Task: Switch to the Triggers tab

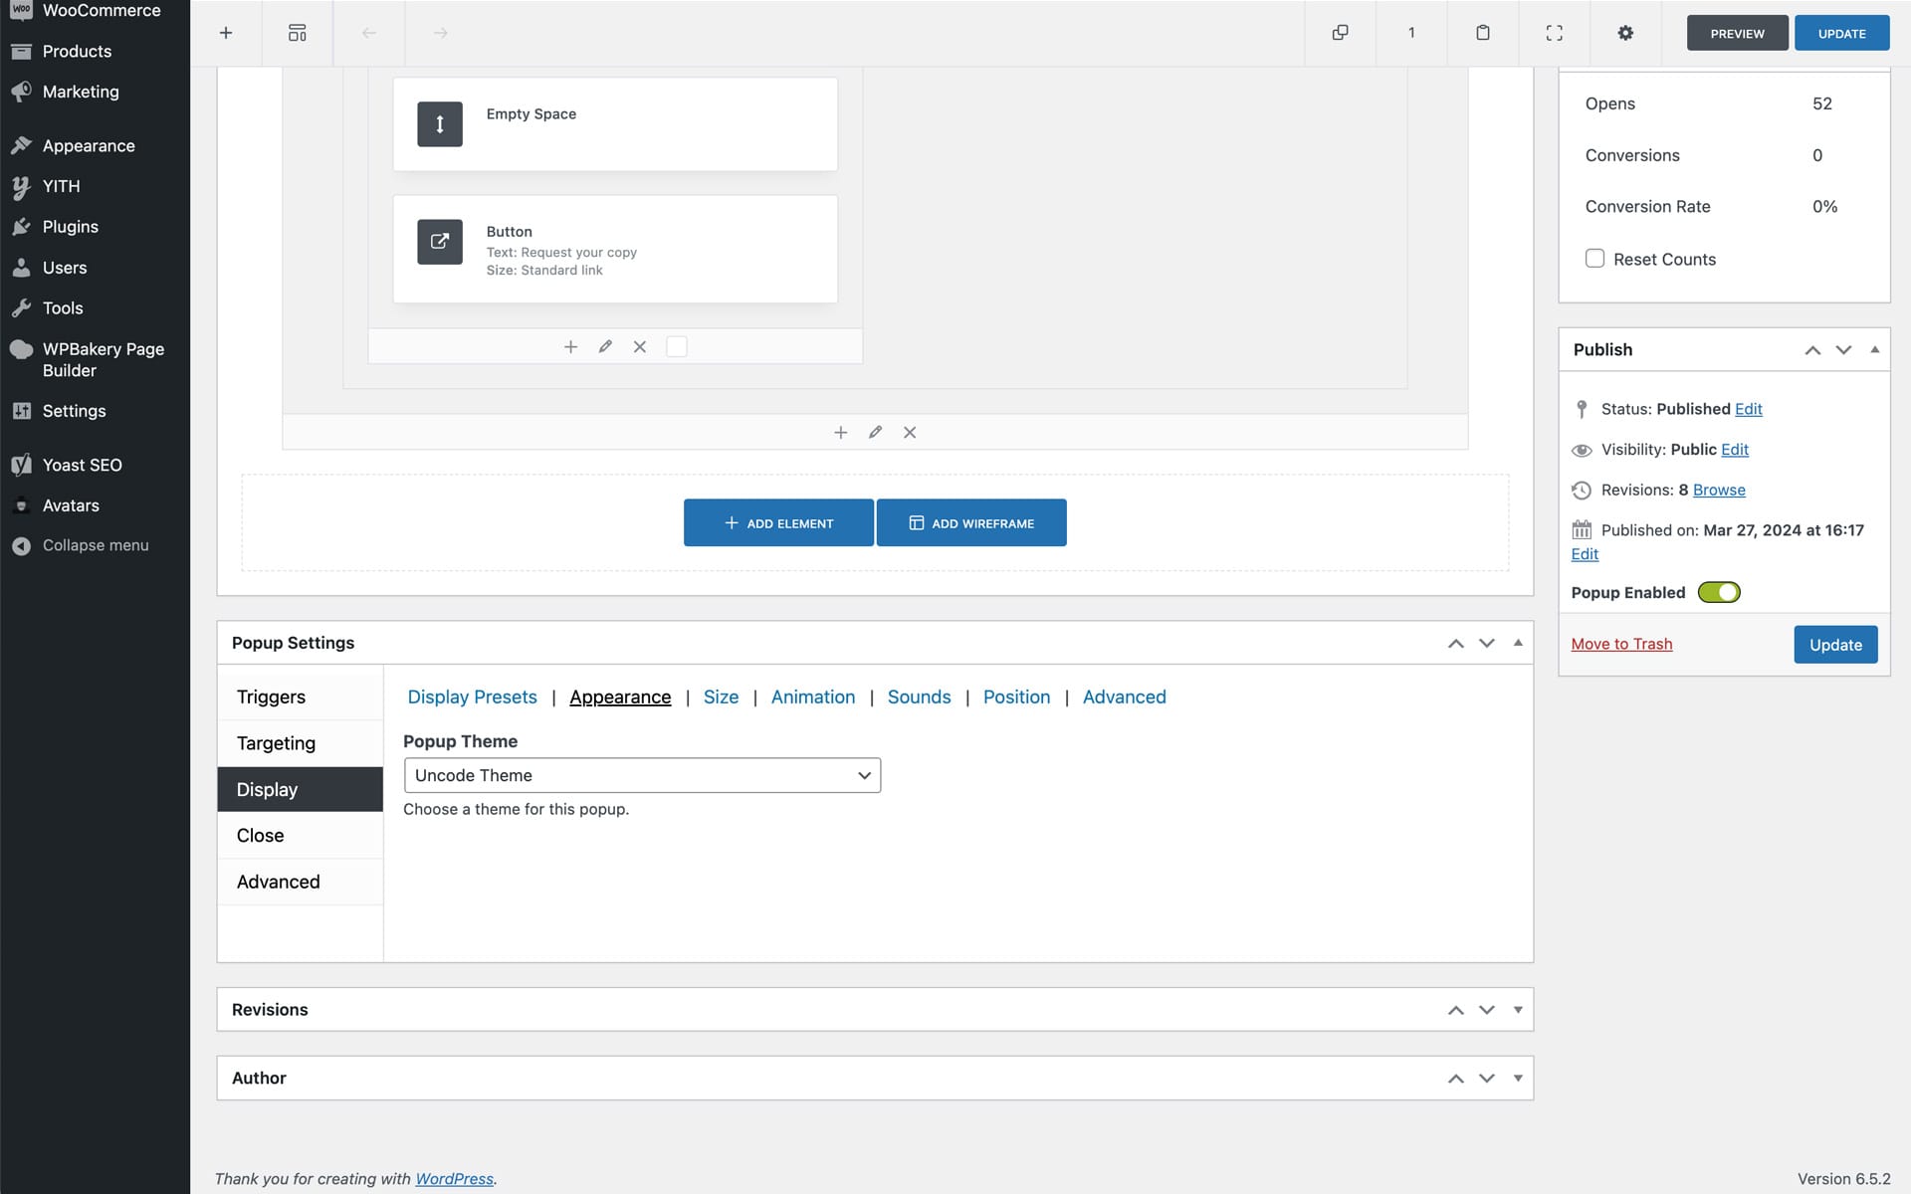Action: click(271, 696)
